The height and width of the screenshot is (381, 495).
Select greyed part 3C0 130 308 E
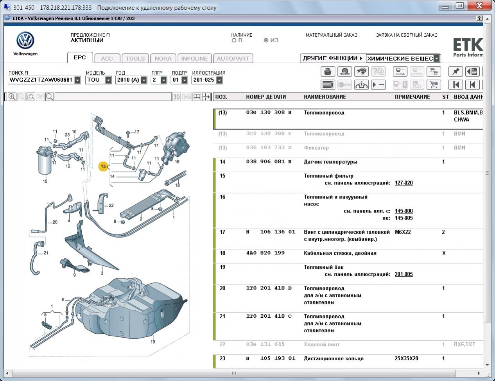(269, 134)
